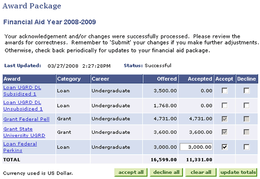Check Decline for Loan UGRD DL Subsidized 1
Viewport: 260px width, 179px height.
click(x=246, y=91)
